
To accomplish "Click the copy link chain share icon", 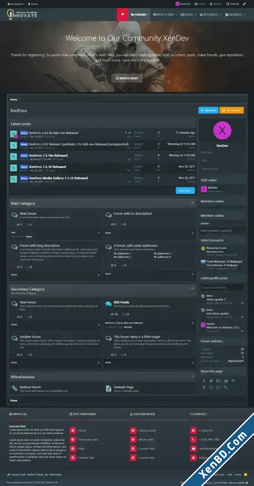I will pyautogui.click(x=226, y=387).
